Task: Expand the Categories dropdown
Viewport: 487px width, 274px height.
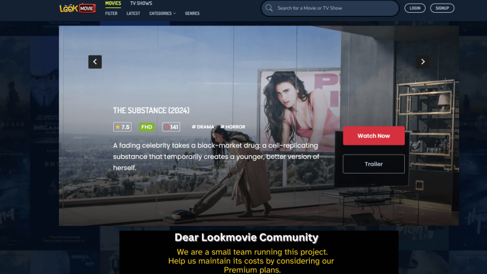Action: tap(163, 13)
